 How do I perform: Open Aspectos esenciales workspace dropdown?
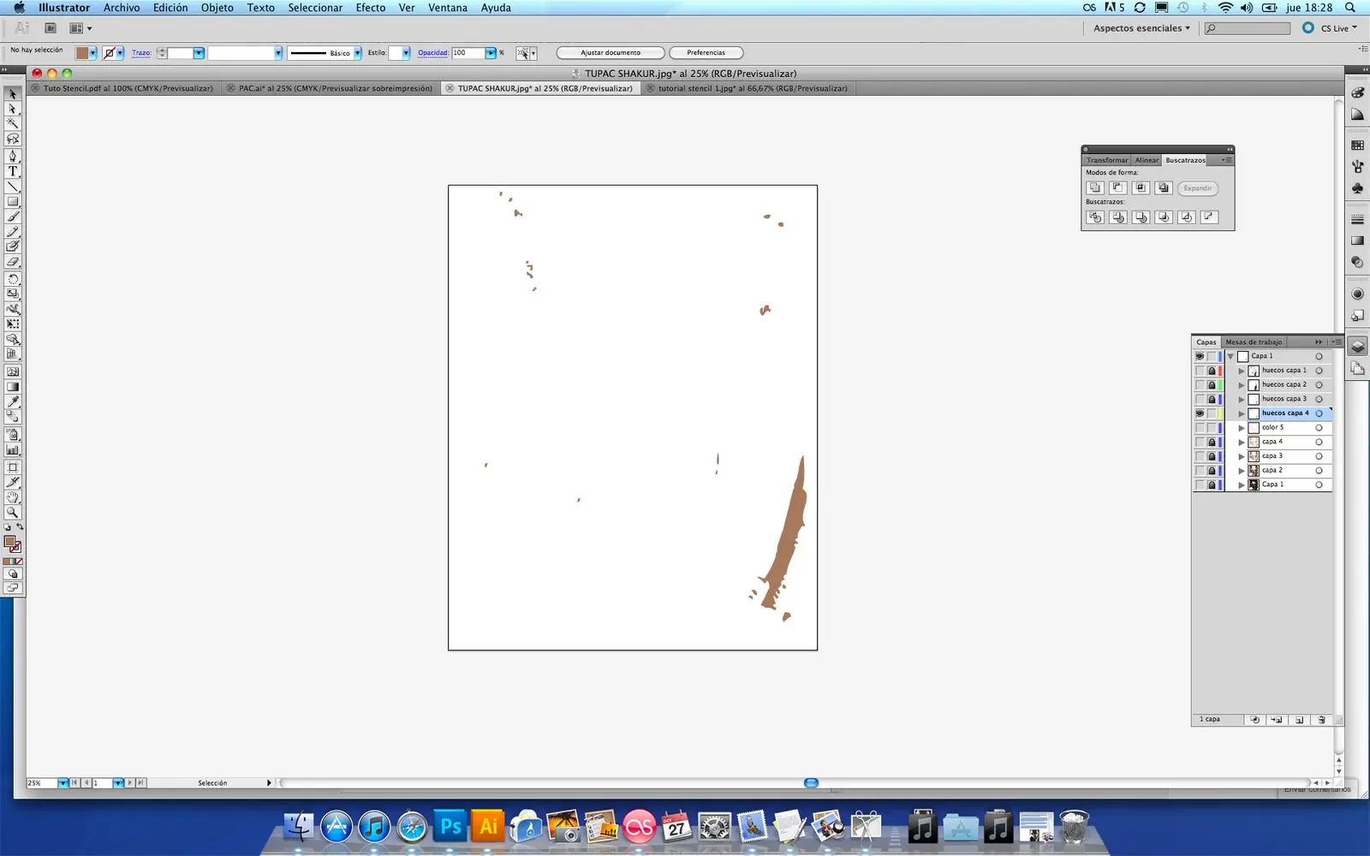click(1141, 28)
